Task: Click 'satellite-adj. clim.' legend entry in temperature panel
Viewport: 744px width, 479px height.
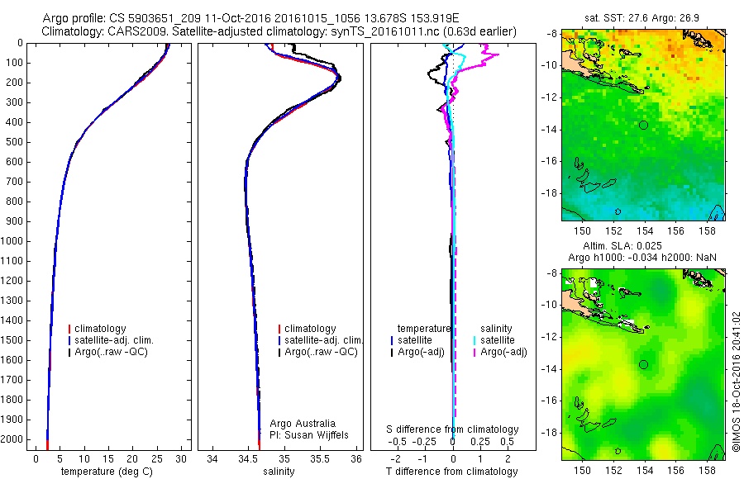Action: 114,340
